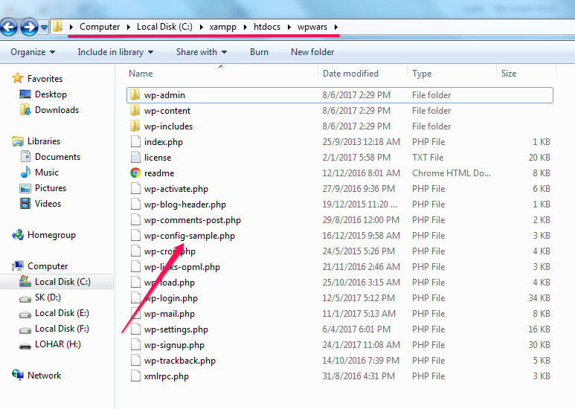Click the Pictures library icon
This screenshot has height=409, width=575.
[25, 188]
